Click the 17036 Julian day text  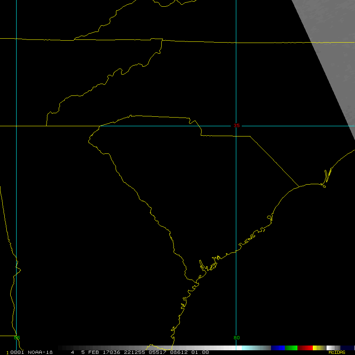[x=112, y=352]
